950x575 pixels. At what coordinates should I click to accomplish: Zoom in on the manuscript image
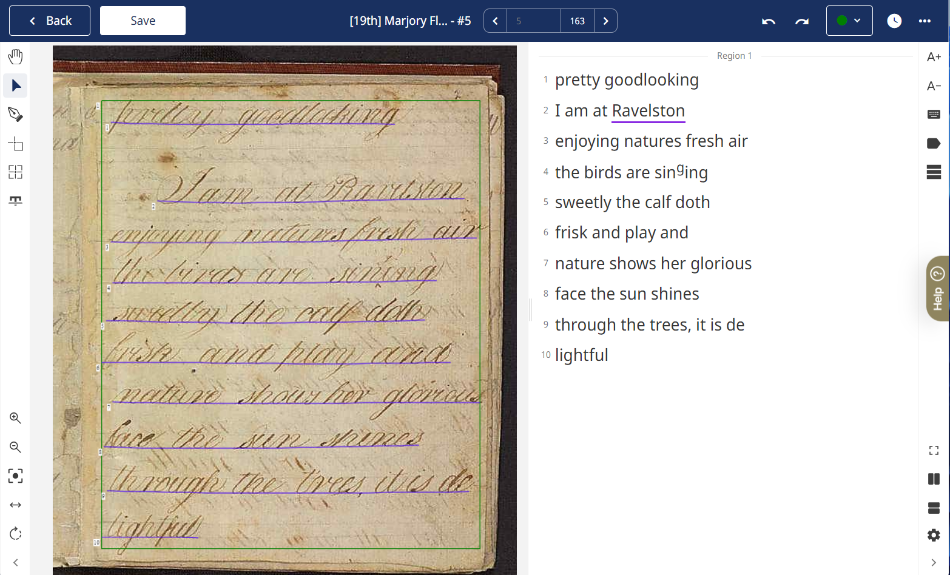click(x=15, y=418)
